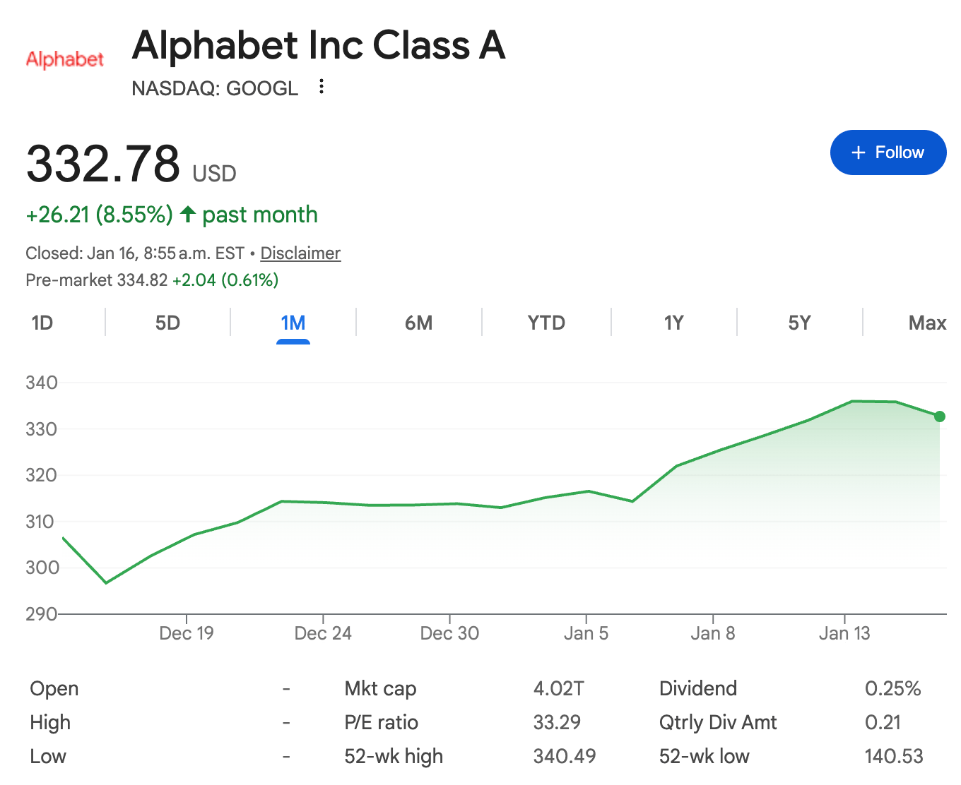
Task: Switch chart to YTD range
Action: [546, 323]
